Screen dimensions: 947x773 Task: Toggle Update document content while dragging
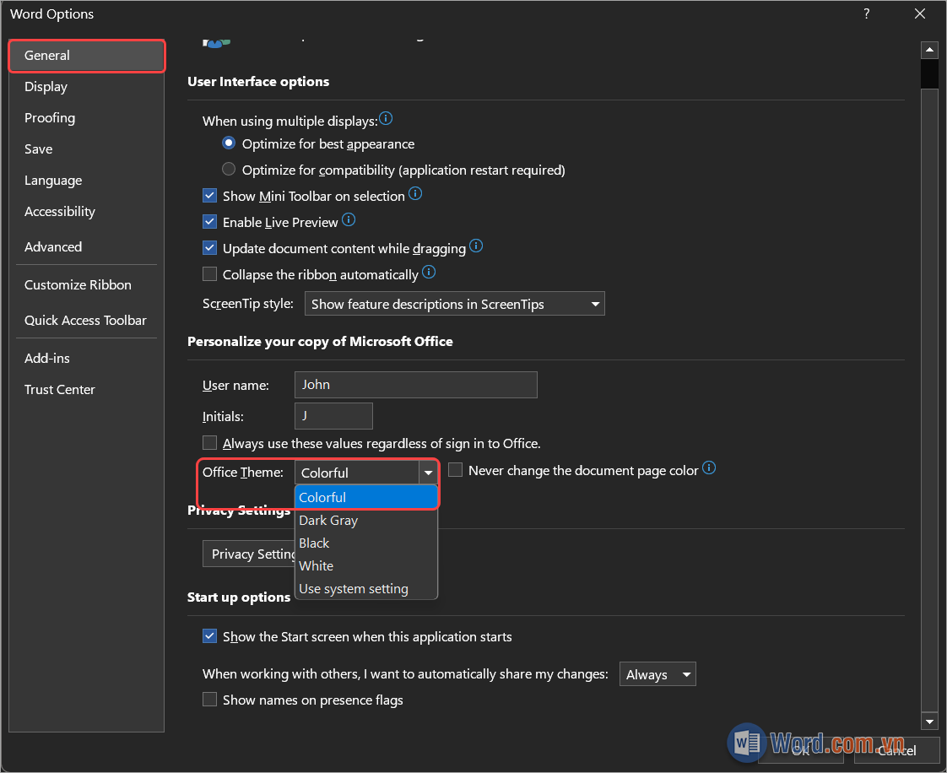(x=209, y=247)
